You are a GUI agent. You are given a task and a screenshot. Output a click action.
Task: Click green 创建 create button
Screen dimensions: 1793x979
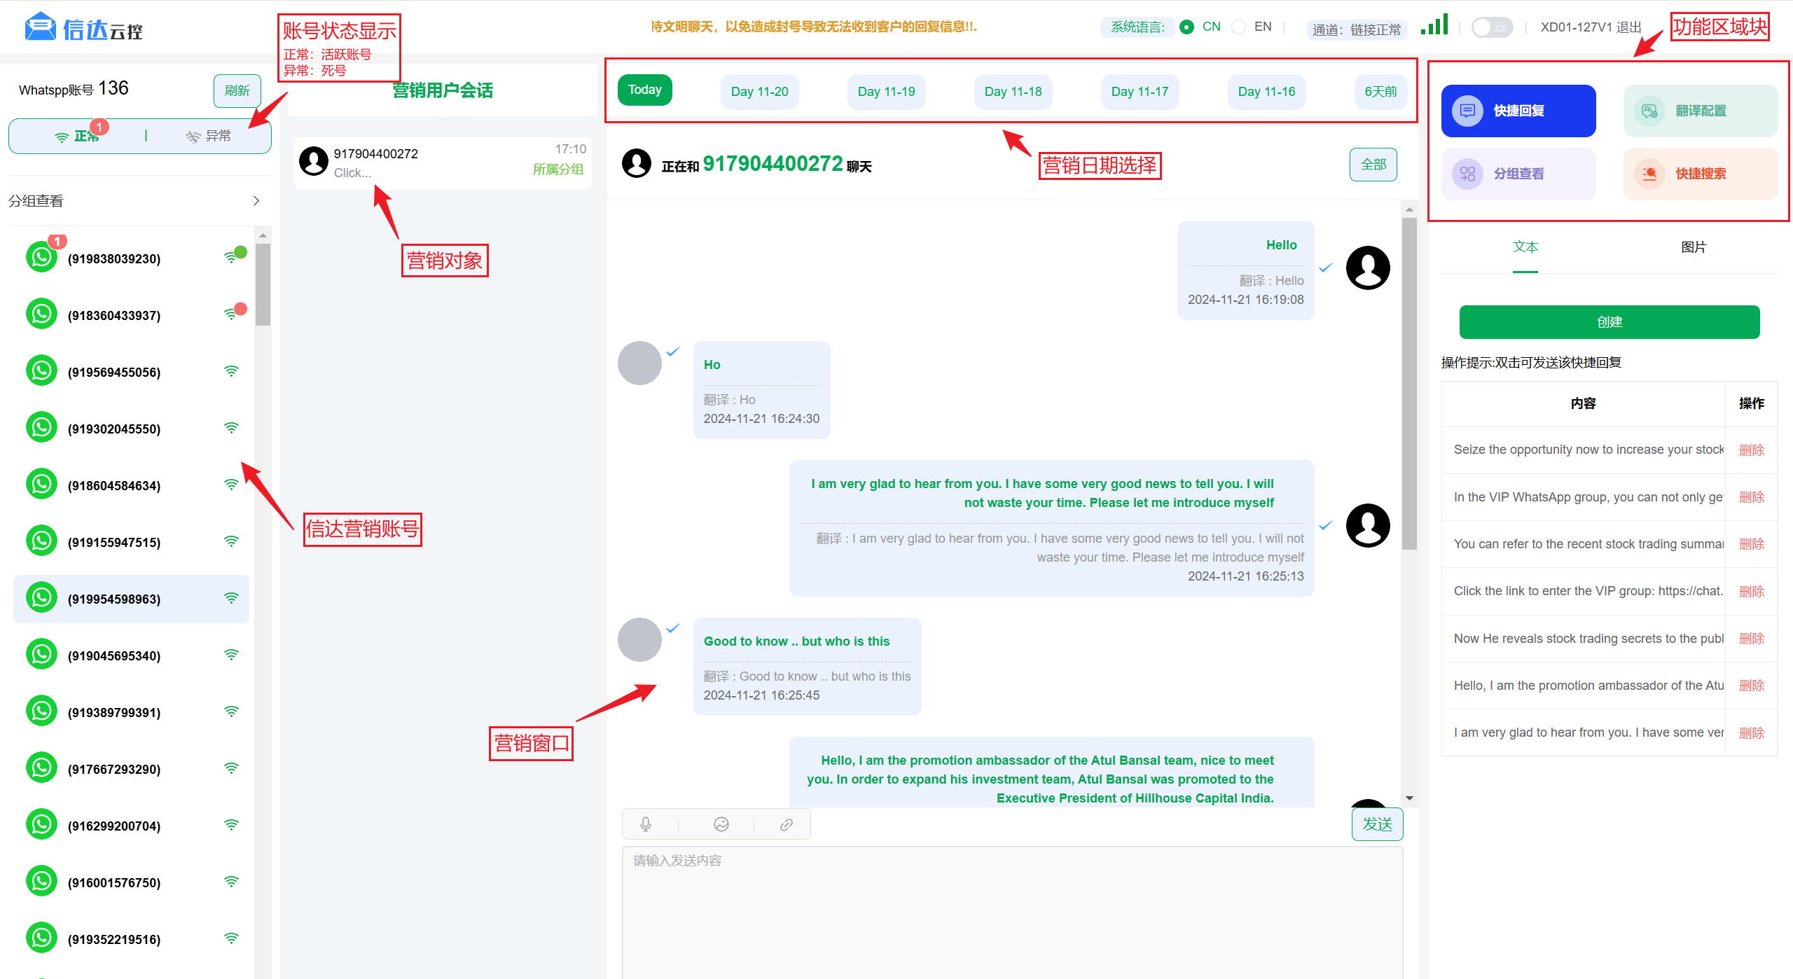click(x=1609, y=322)
